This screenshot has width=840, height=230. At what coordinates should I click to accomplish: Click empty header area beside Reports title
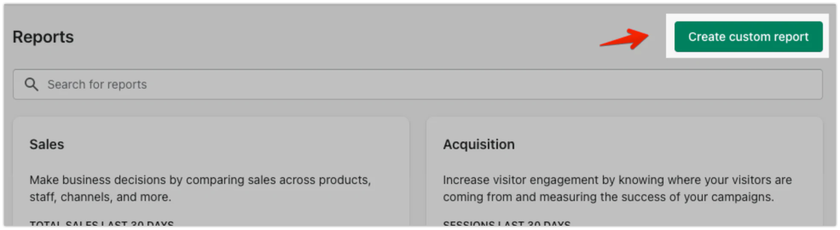(x=336, y=37)
